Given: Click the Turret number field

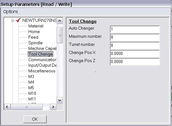Looking at the screenshot, I should pos(135,45).
